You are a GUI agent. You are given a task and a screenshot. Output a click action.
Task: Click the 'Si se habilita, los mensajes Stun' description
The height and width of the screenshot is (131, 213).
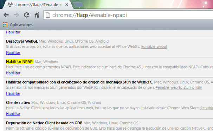click(x=80, y=87)
